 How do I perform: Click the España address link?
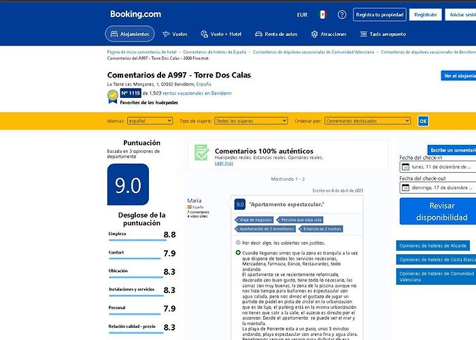204,84
